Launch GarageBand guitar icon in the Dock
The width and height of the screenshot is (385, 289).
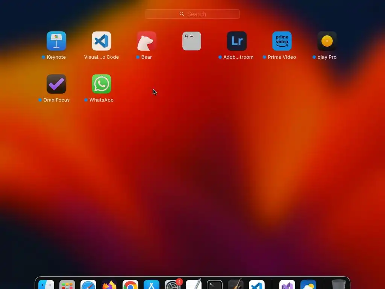point(236,284)
